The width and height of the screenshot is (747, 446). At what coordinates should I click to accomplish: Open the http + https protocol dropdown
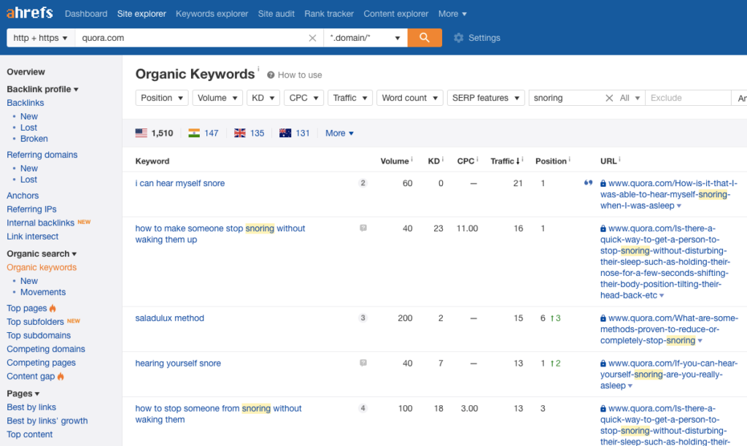click(41, 38)
